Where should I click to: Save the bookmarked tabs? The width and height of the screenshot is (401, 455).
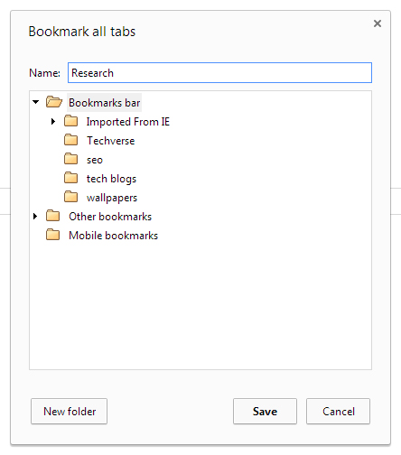265,412
